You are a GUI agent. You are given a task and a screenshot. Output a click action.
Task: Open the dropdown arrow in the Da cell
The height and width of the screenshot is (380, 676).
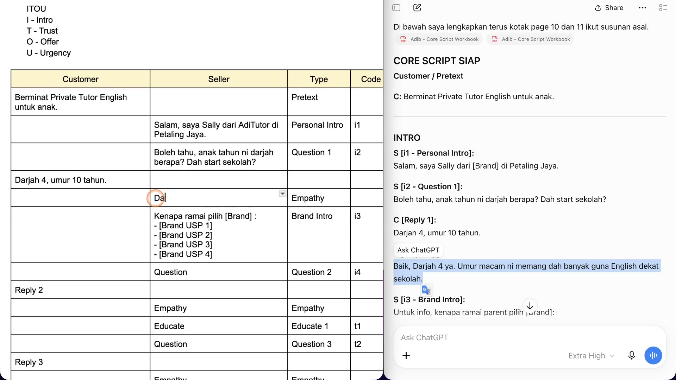click(x=283, y=194)
